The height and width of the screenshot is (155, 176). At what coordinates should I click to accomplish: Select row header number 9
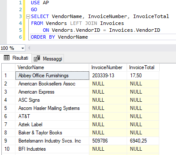[x=9, y=141]
